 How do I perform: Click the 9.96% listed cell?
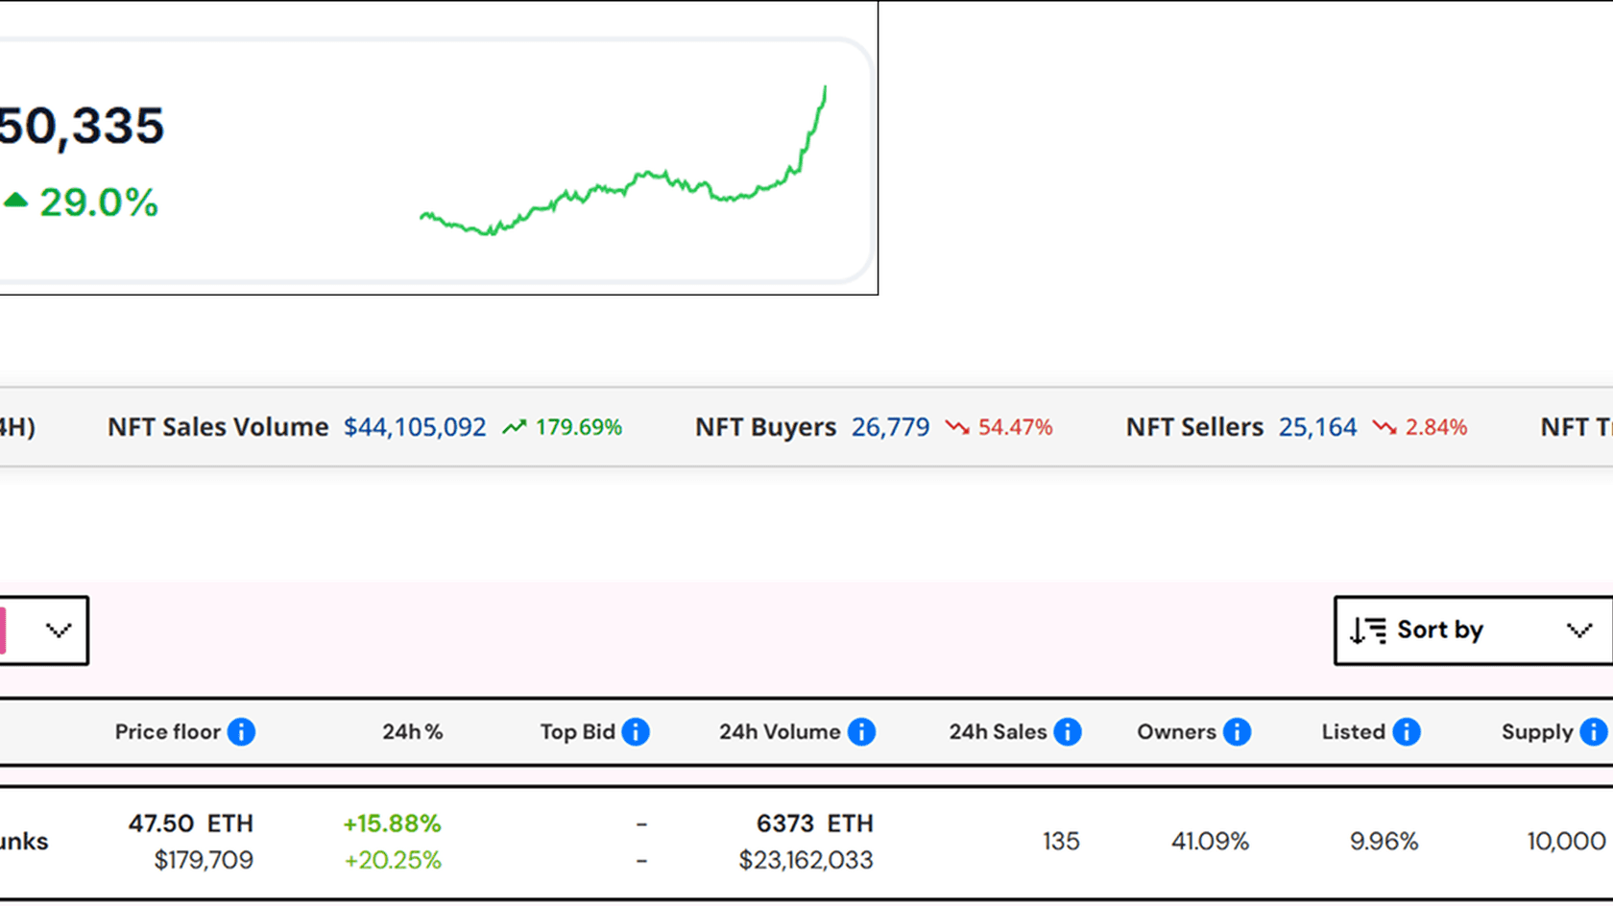coord(1384,842)
